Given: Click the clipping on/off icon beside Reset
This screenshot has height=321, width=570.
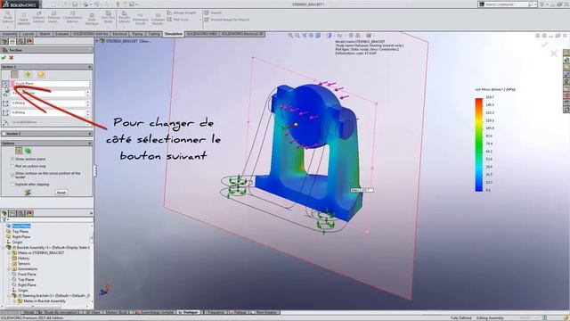Looking at the screenshot, I should (28, 193).
